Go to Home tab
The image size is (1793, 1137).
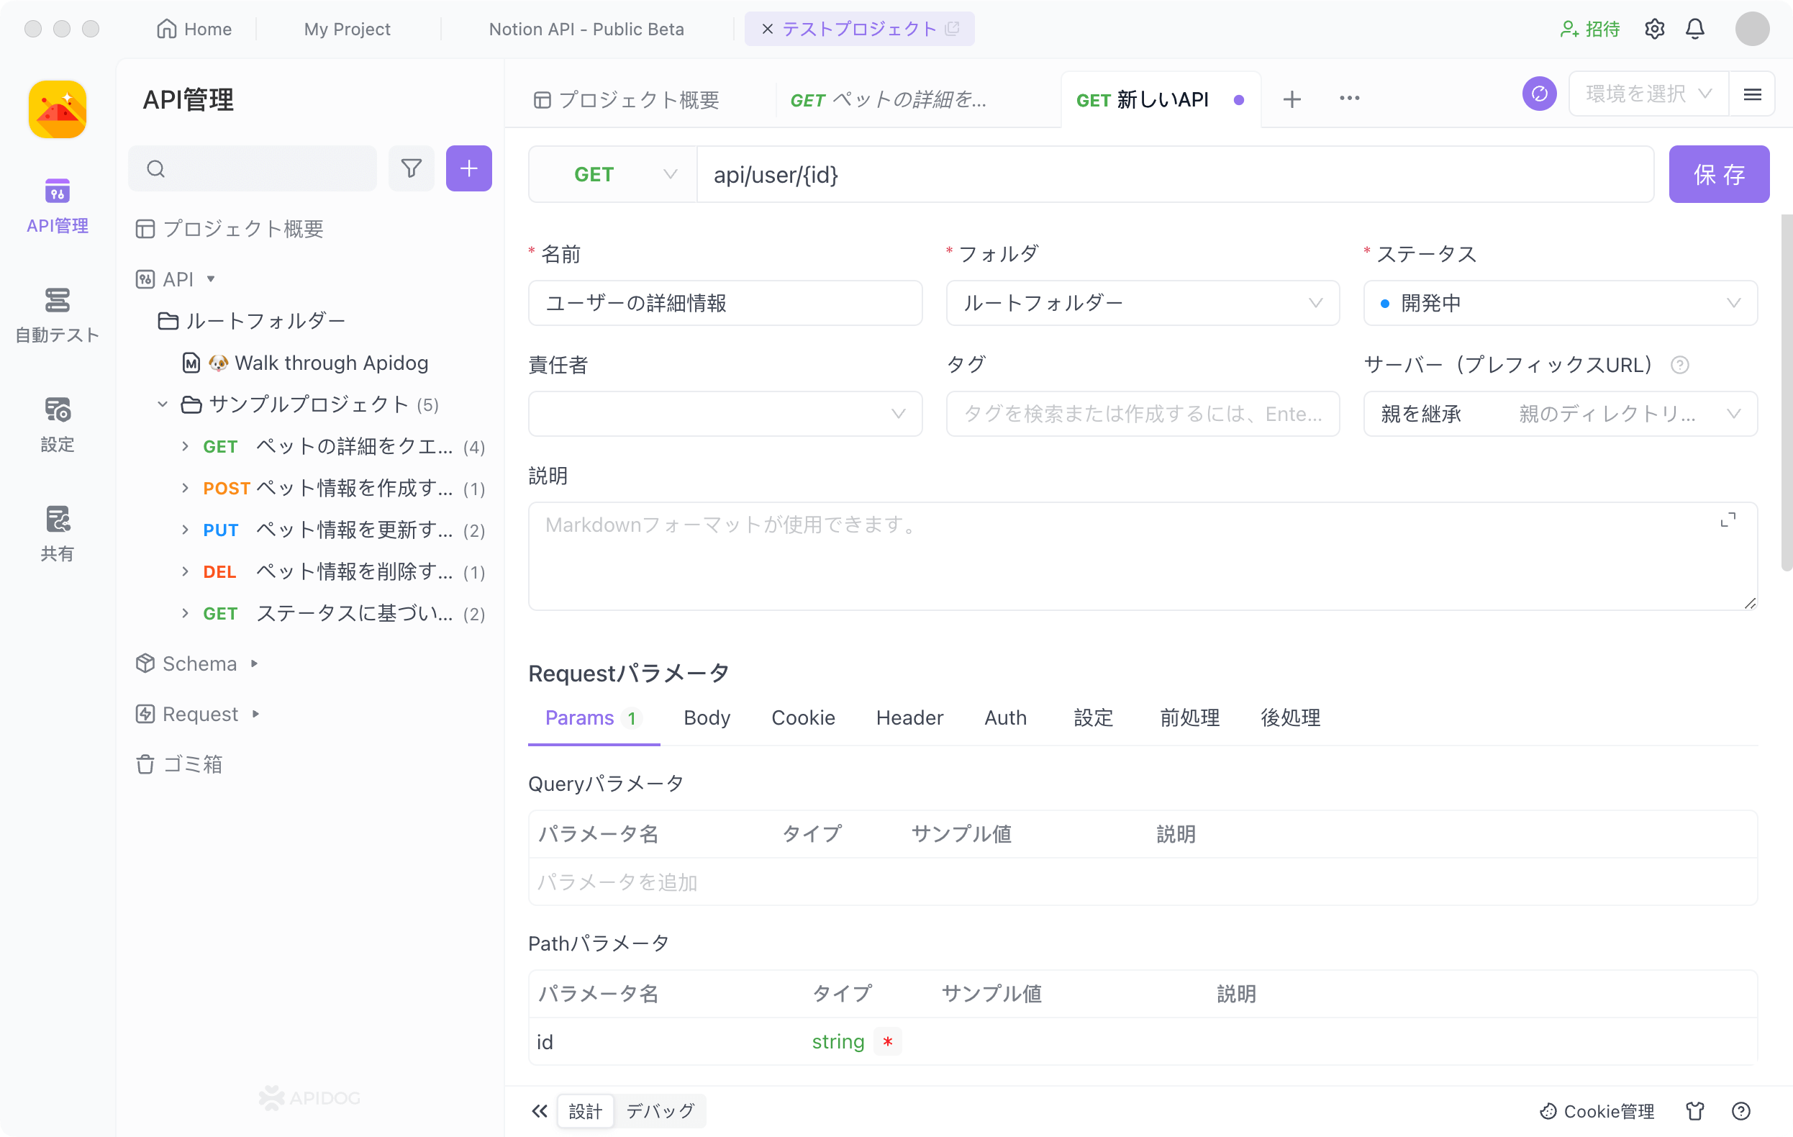tap(194, 29)
